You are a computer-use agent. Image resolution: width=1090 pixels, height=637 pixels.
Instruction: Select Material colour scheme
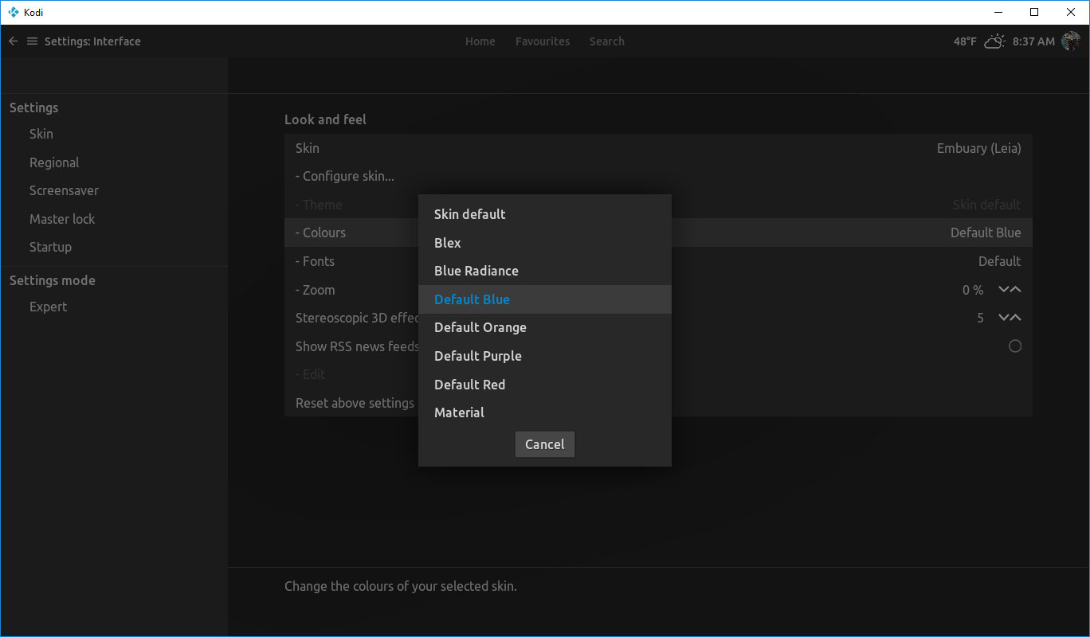[x=545, y=412]
